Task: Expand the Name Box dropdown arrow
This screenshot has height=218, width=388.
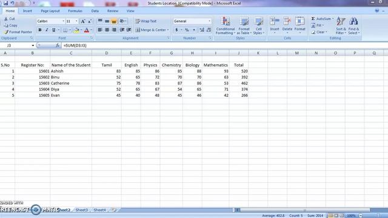Action: point(33,45)
